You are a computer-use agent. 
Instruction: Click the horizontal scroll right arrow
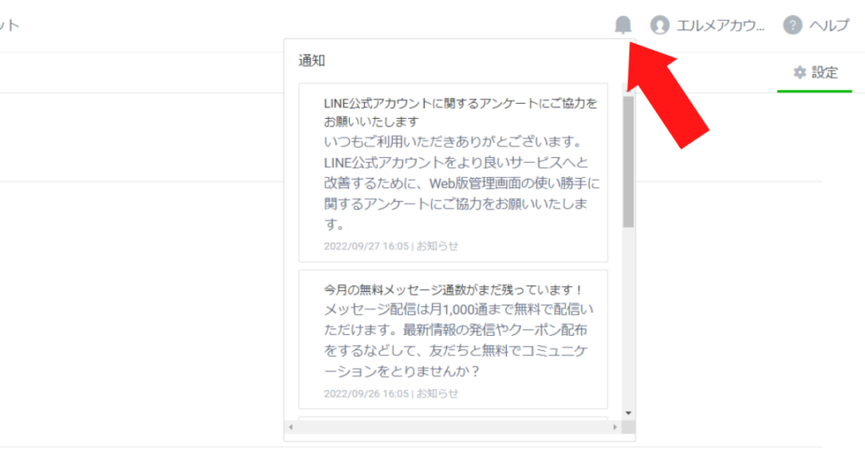tap(615, 427)
